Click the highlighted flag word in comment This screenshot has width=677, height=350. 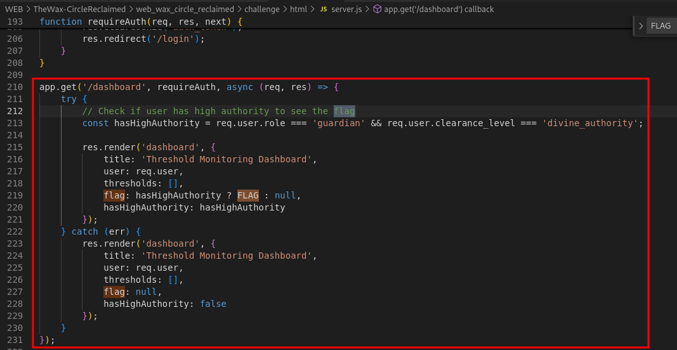[x=344, y=111]
